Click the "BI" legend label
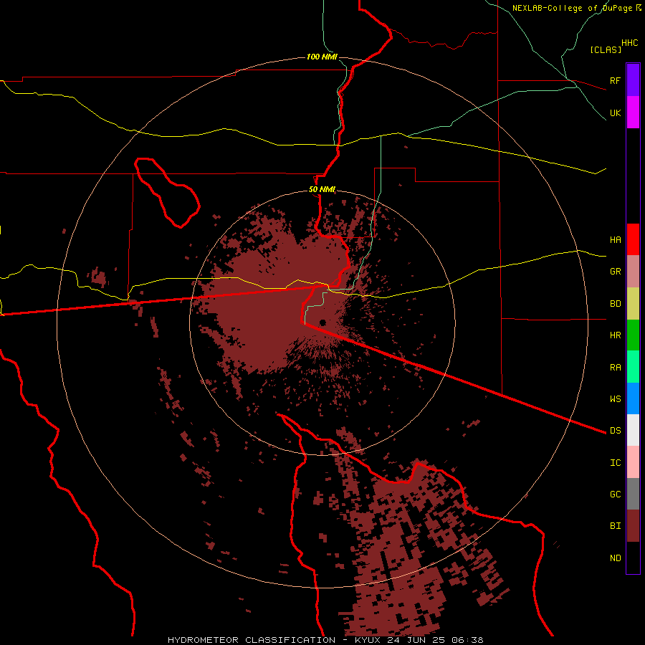645x645 pixels. (x=615, y=526)
